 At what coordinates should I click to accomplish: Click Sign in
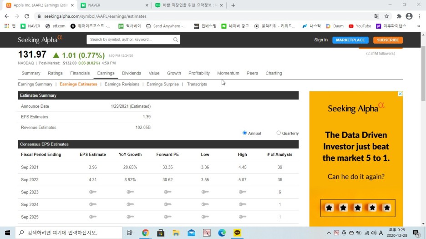(x=321, y=40)
